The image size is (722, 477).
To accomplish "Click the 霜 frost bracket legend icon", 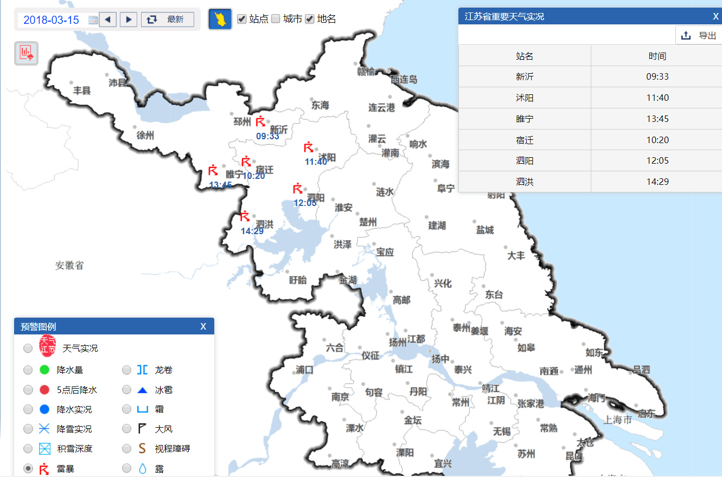I will [143, 410].
